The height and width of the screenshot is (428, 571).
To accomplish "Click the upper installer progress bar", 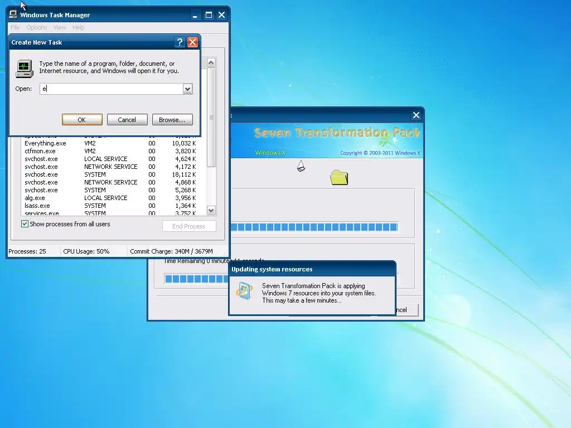I will click(314, 227).
